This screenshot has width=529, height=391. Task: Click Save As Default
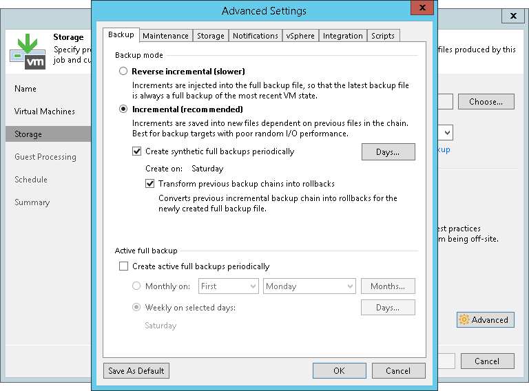pyautogui.click(x=136, y=371)
